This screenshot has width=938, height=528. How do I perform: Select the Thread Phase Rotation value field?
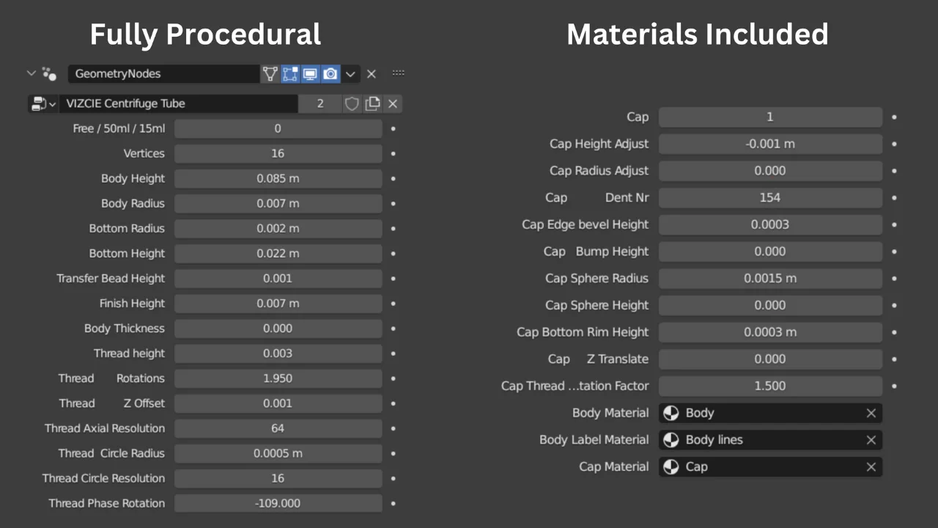(x=278, y=503)
